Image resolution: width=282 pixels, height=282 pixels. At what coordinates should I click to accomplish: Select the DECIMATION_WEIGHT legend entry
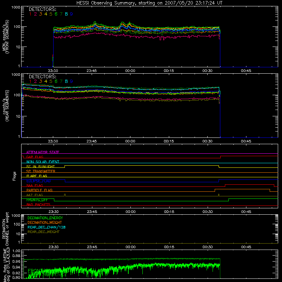(x=45, y=223)
